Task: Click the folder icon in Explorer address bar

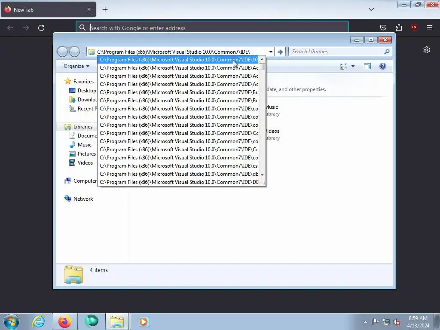Action: [92, 52]
